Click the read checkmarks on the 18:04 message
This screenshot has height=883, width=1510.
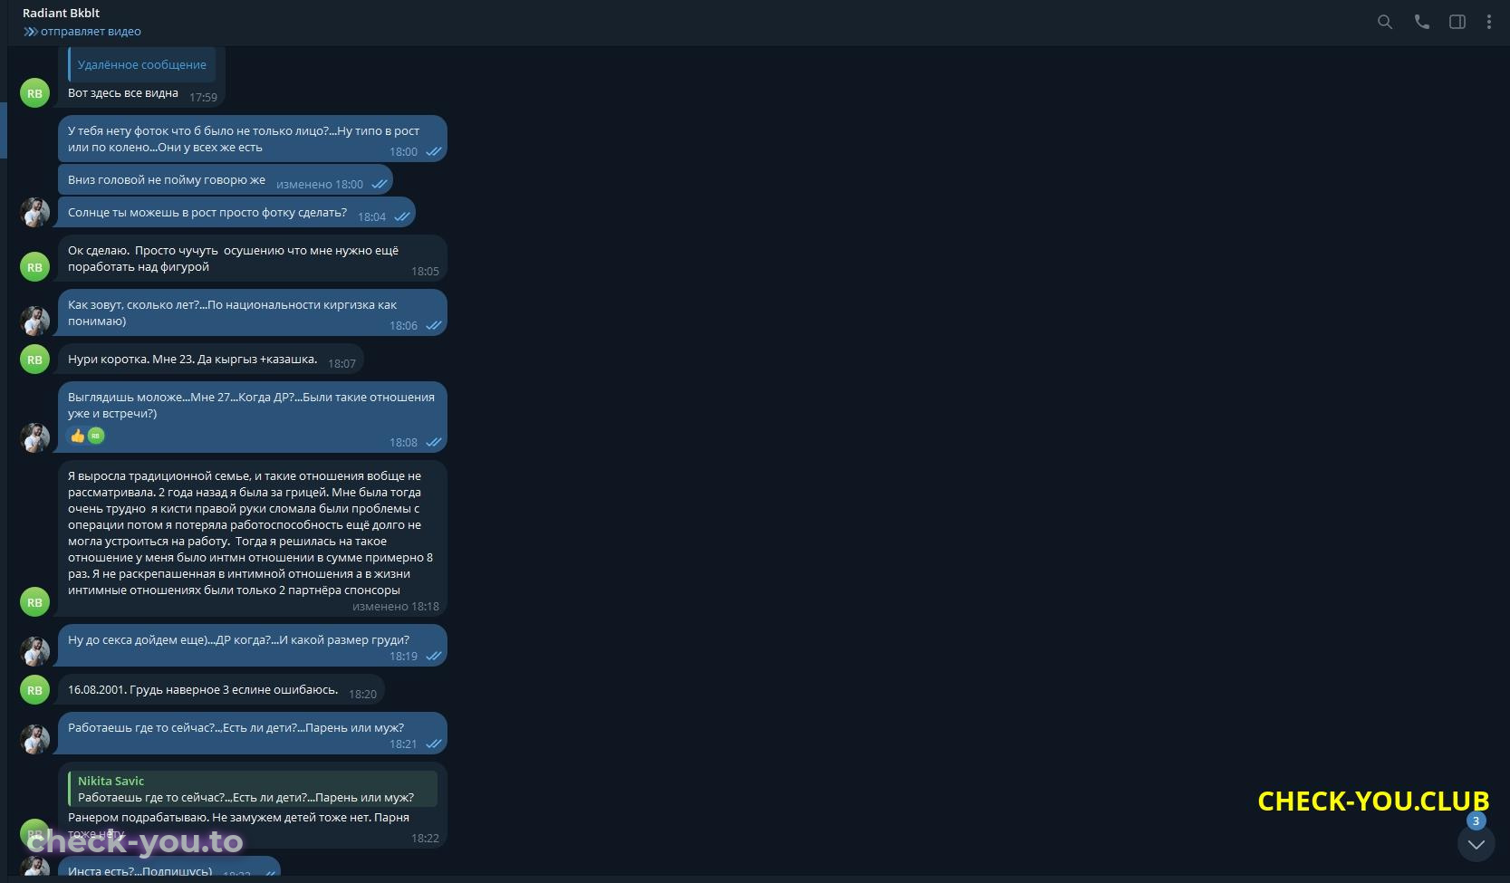pyautogui.click(x=401, y=216)
